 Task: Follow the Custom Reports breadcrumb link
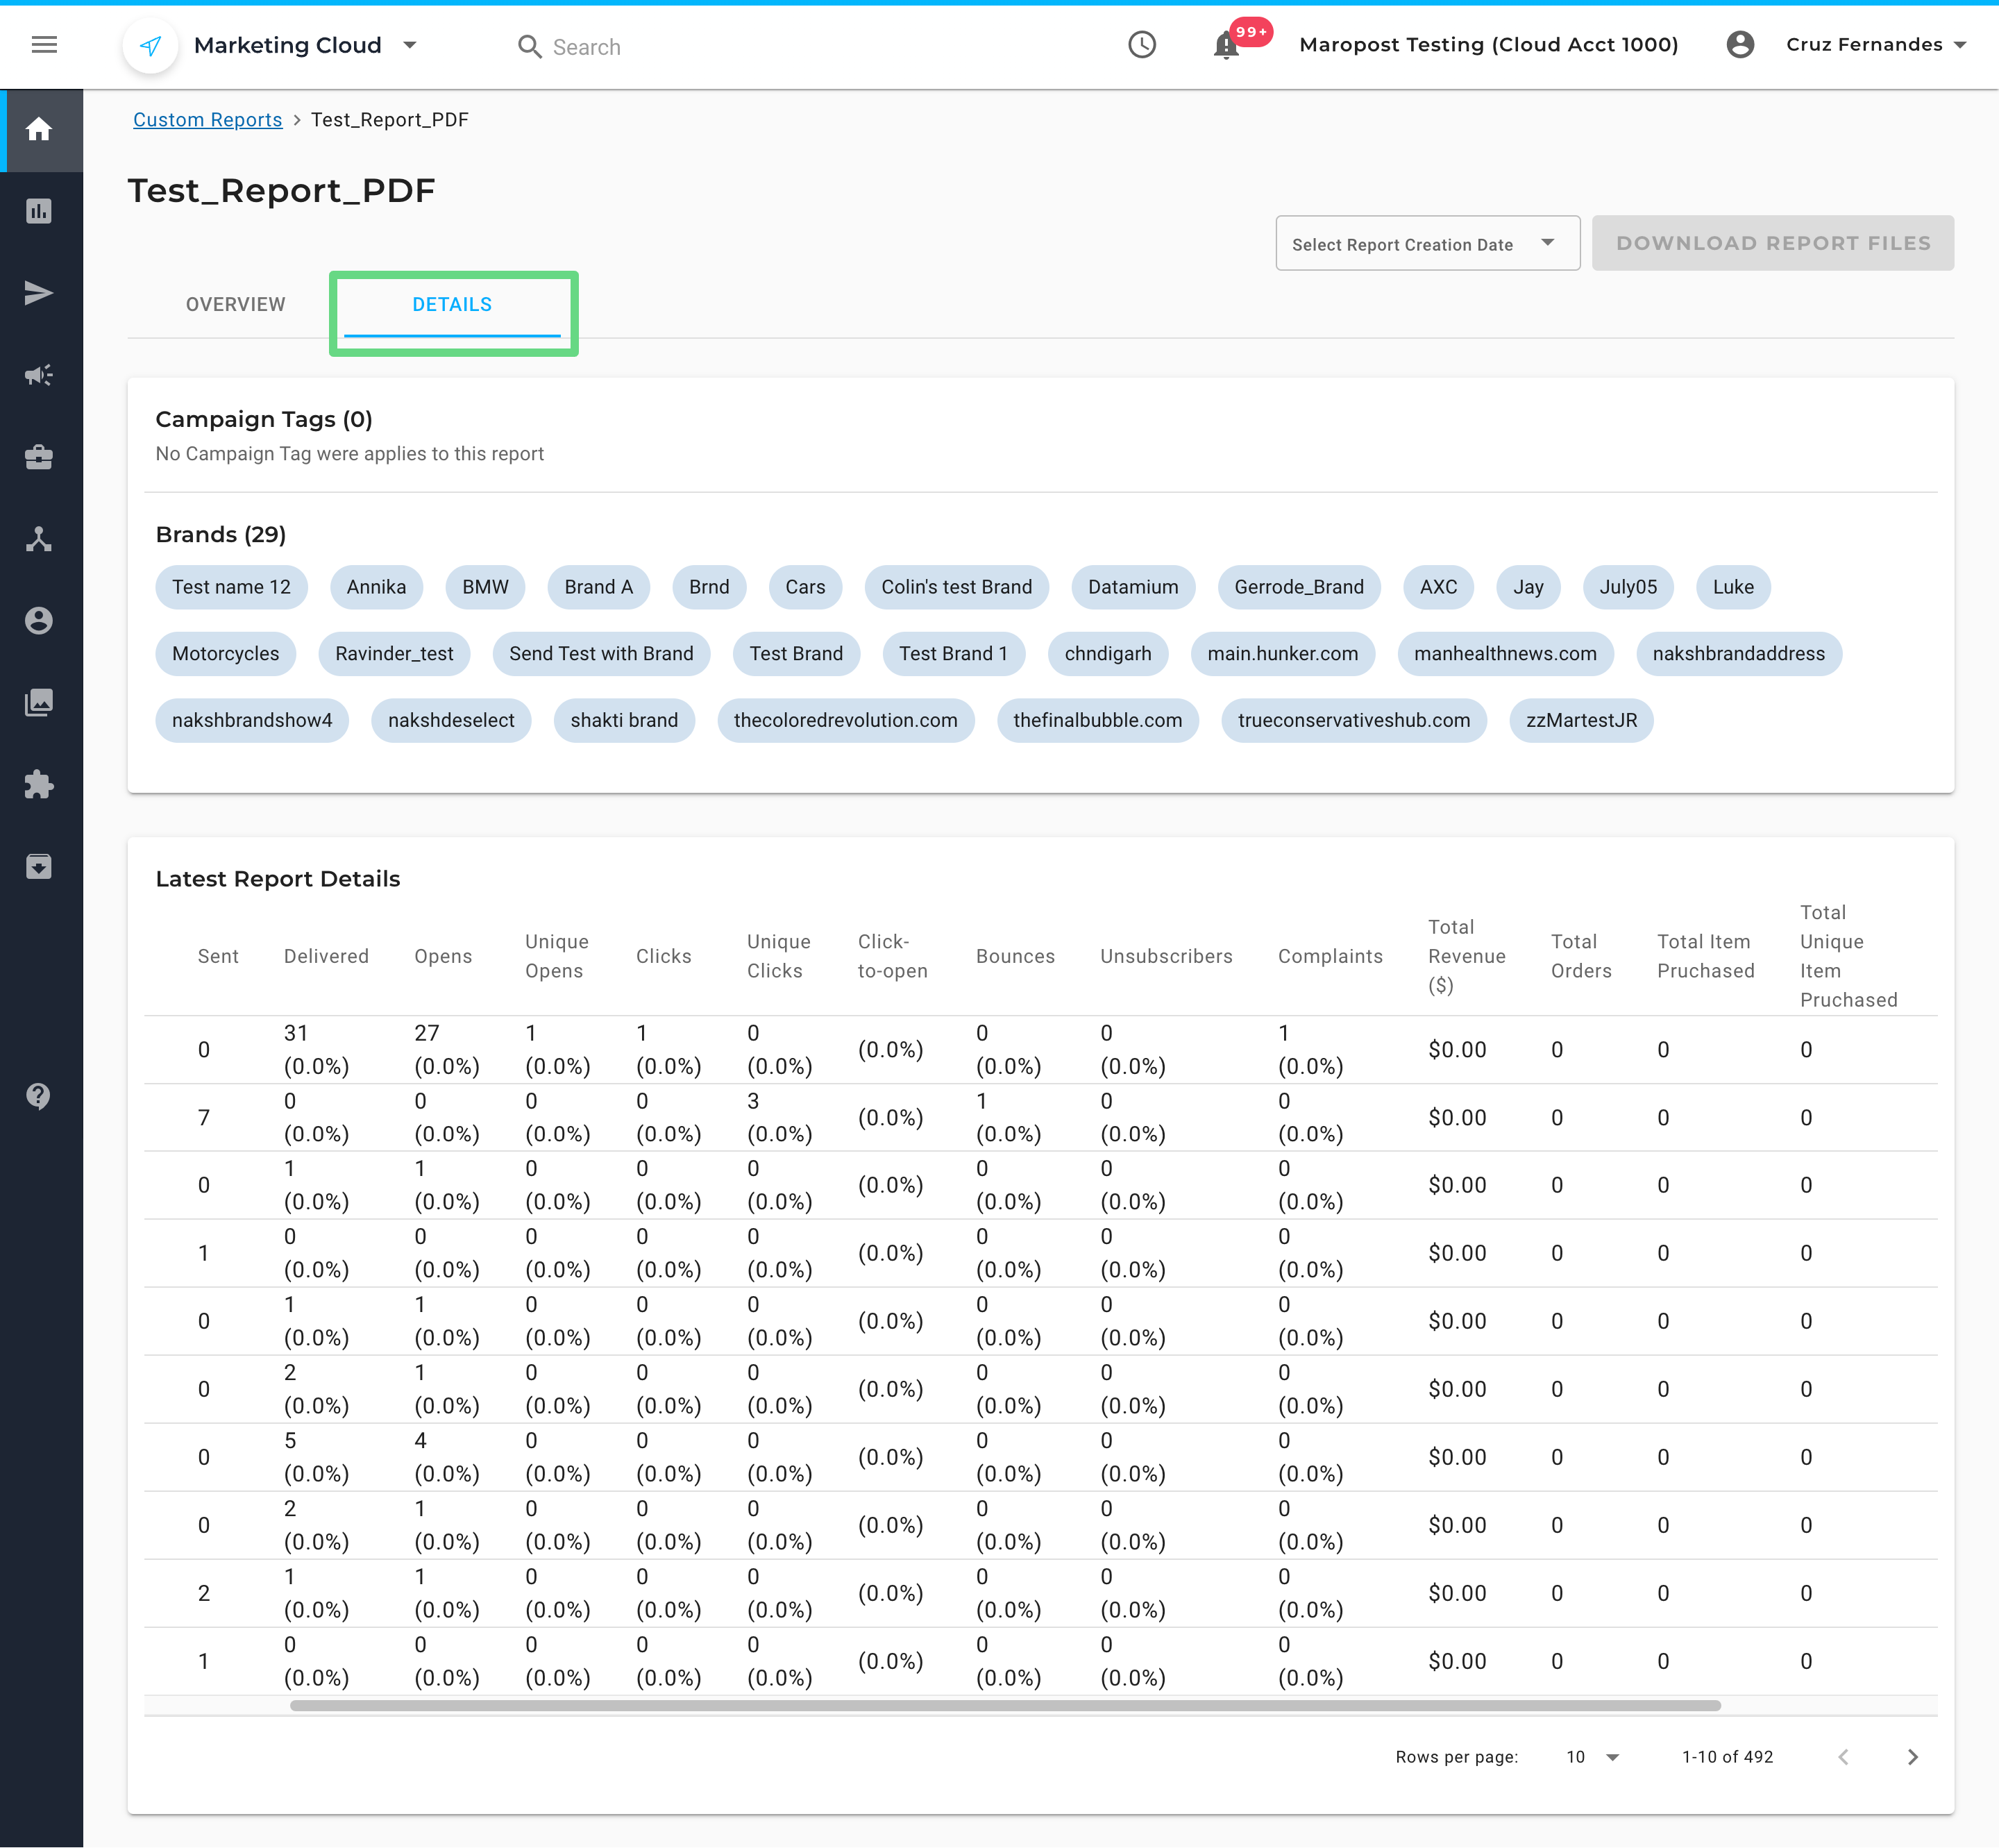pos(207,120)
